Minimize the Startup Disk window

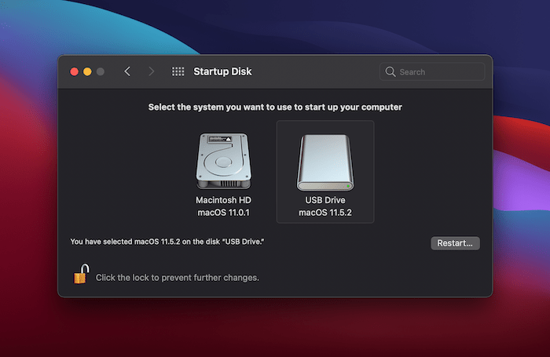87,72
